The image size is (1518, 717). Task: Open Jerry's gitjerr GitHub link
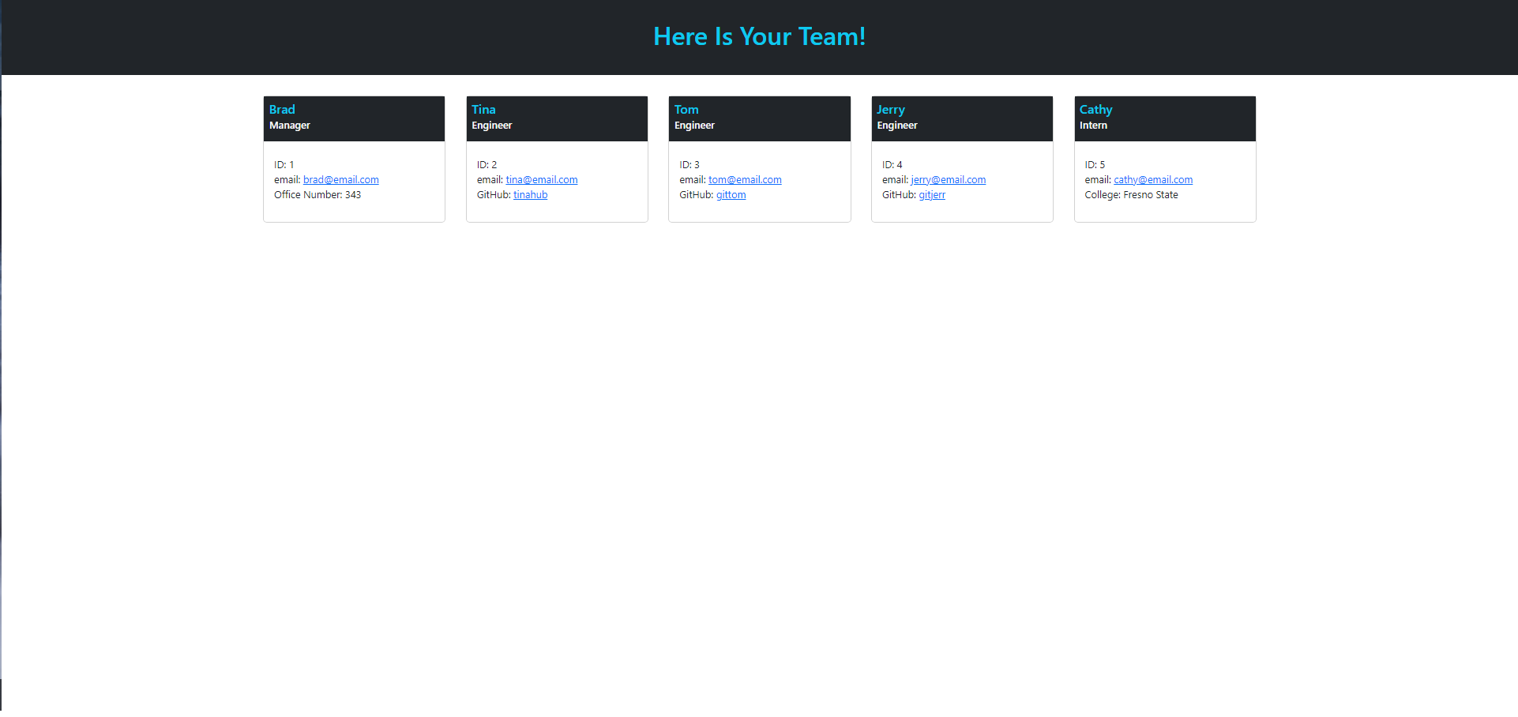(x=932, y=194)
